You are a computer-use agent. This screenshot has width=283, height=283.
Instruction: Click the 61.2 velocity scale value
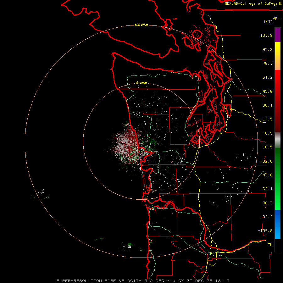pyautogui.click(x=268, y=77)
